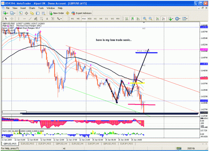Open the Strategy Tester magnifier icon

pyautogui.click(x=43, y=13)
